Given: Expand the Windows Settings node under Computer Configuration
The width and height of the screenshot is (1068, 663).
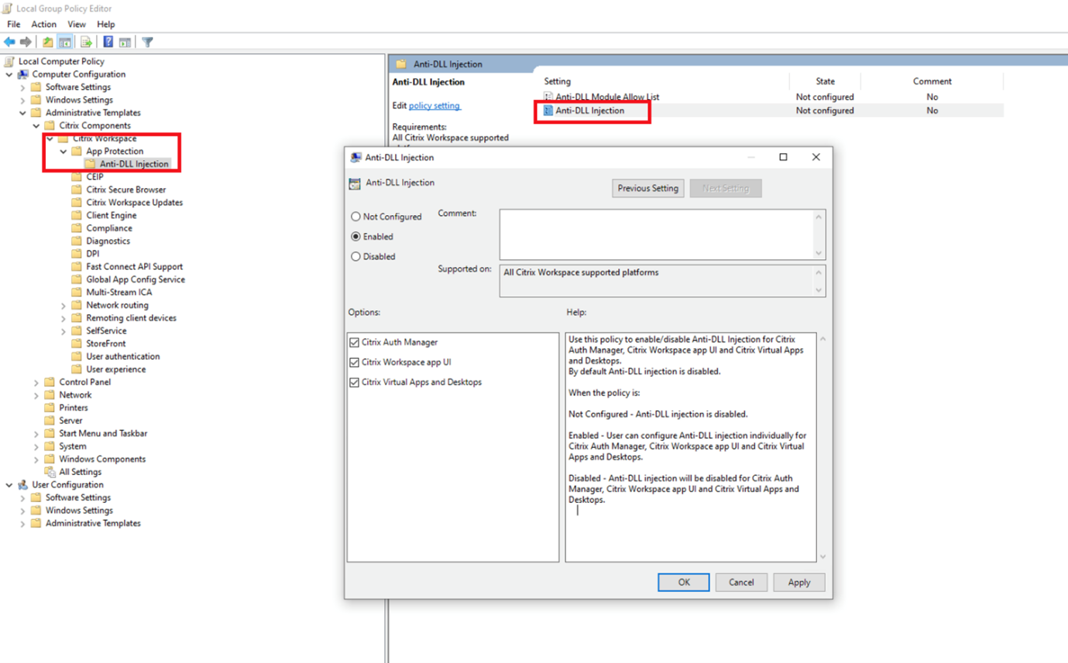Looking at the screenshot, I should 23,101.
